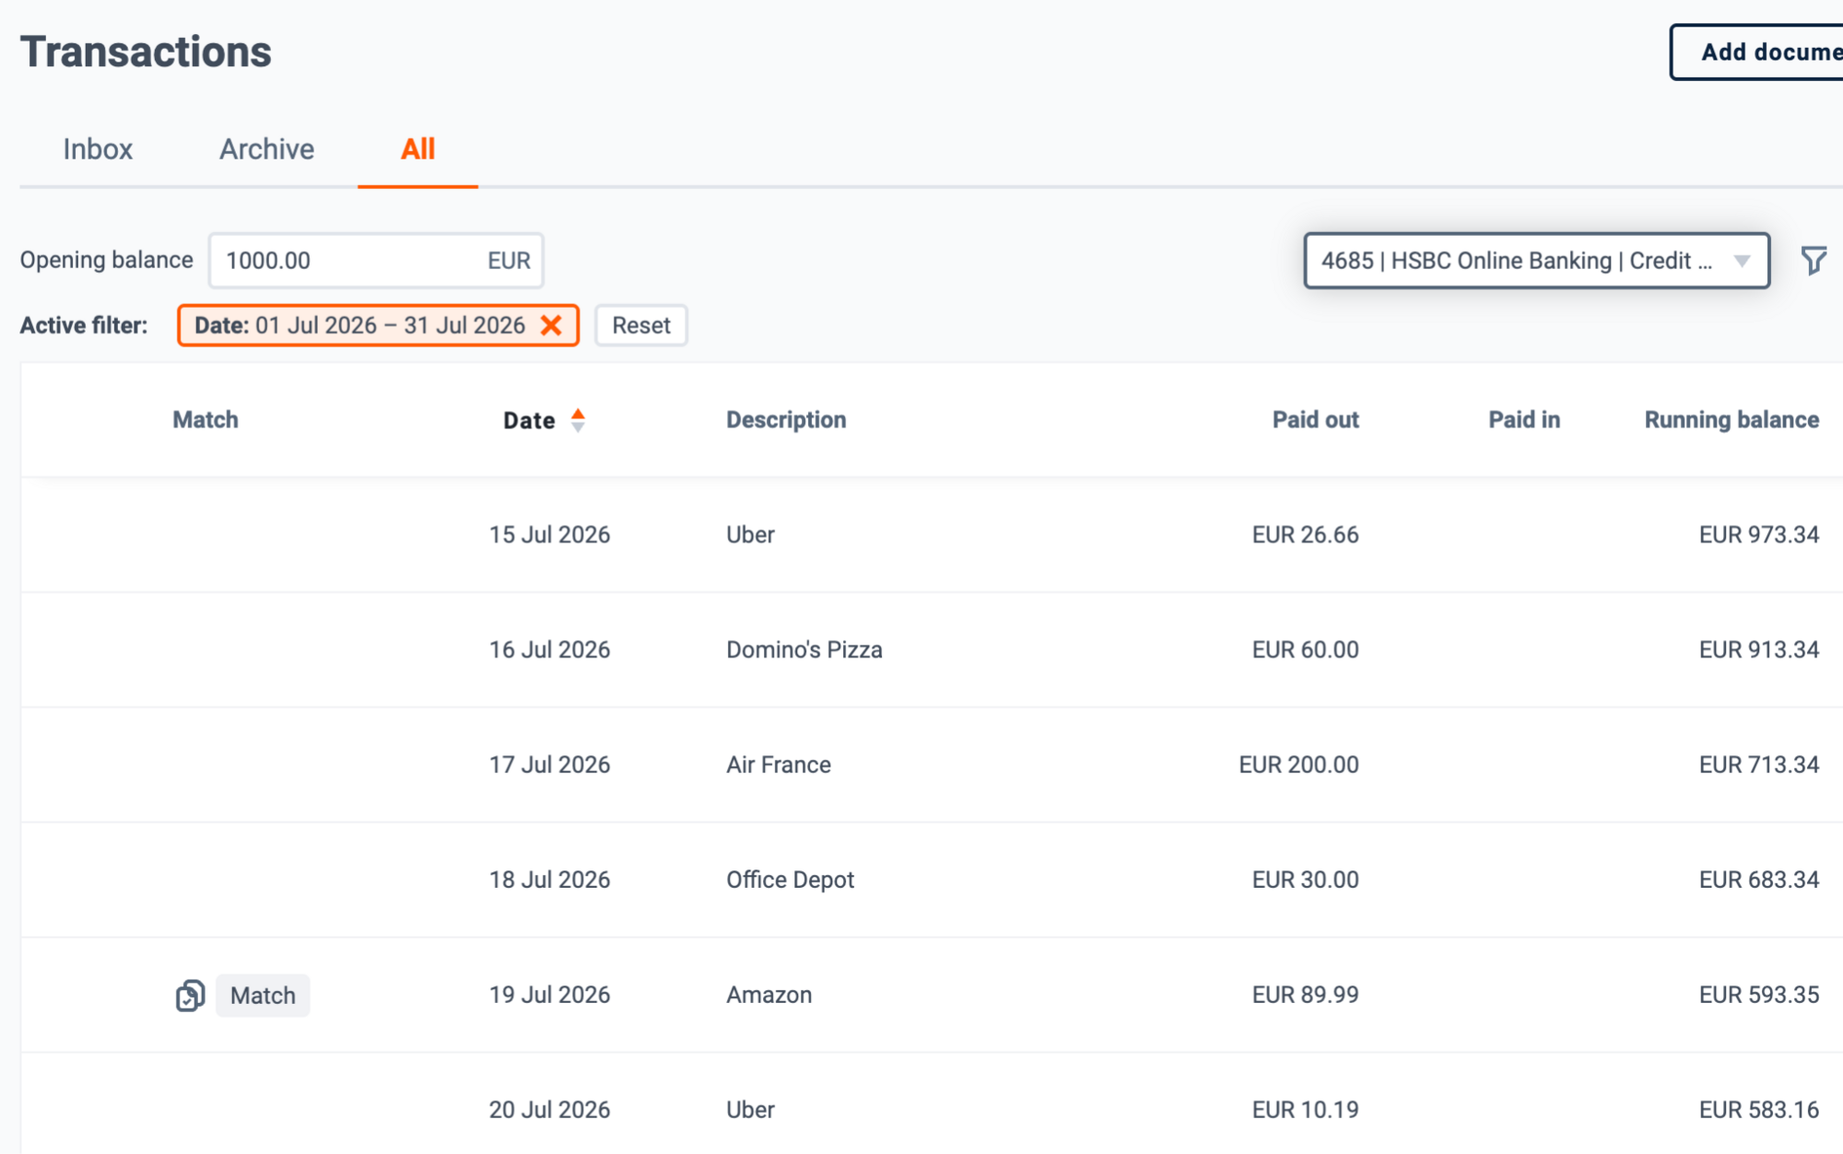Click the 19 Jul 2026 date cell

pyautogui.click(x=549, y=995)
